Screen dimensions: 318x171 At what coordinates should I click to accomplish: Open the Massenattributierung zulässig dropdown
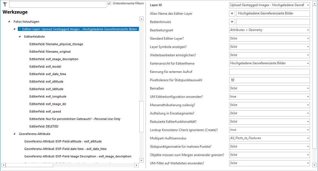[x=269, y=105]
